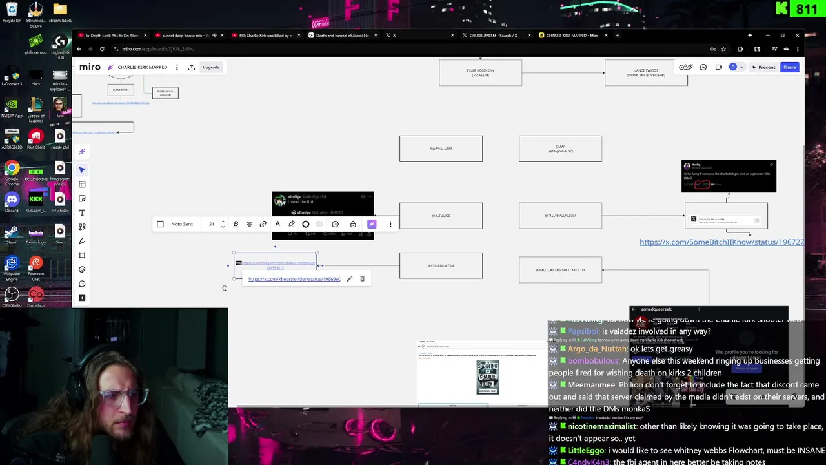
Task: Change text color with A icon
Action: pos(277,224)
